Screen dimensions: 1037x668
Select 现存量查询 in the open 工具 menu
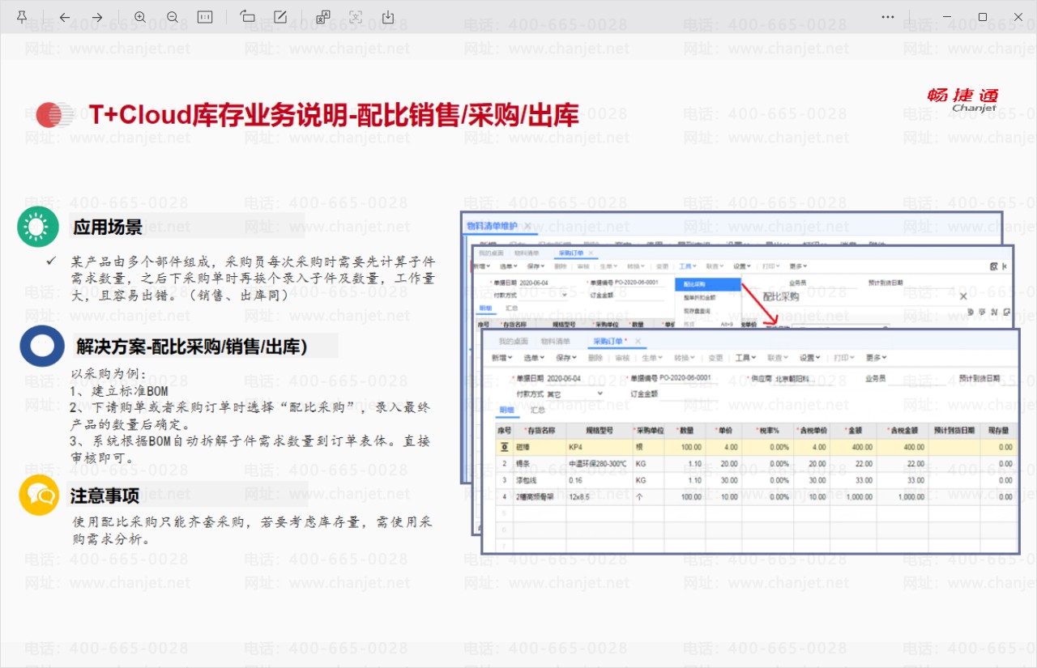click(x=696, y=311)
